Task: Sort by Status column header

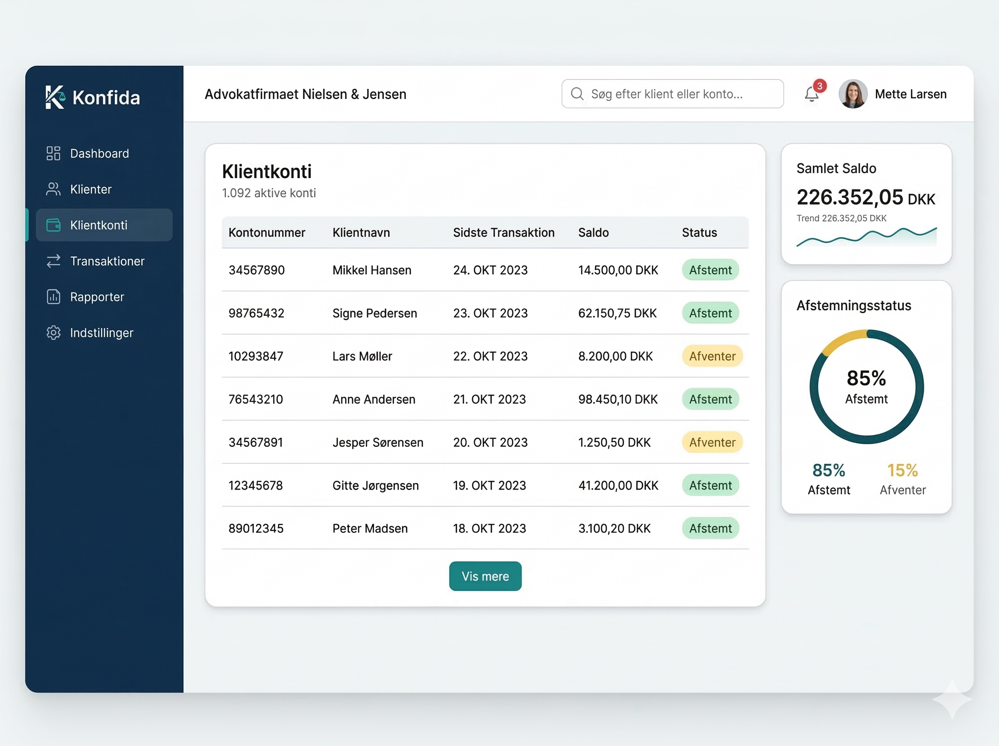Action: [x=699, y=233]
